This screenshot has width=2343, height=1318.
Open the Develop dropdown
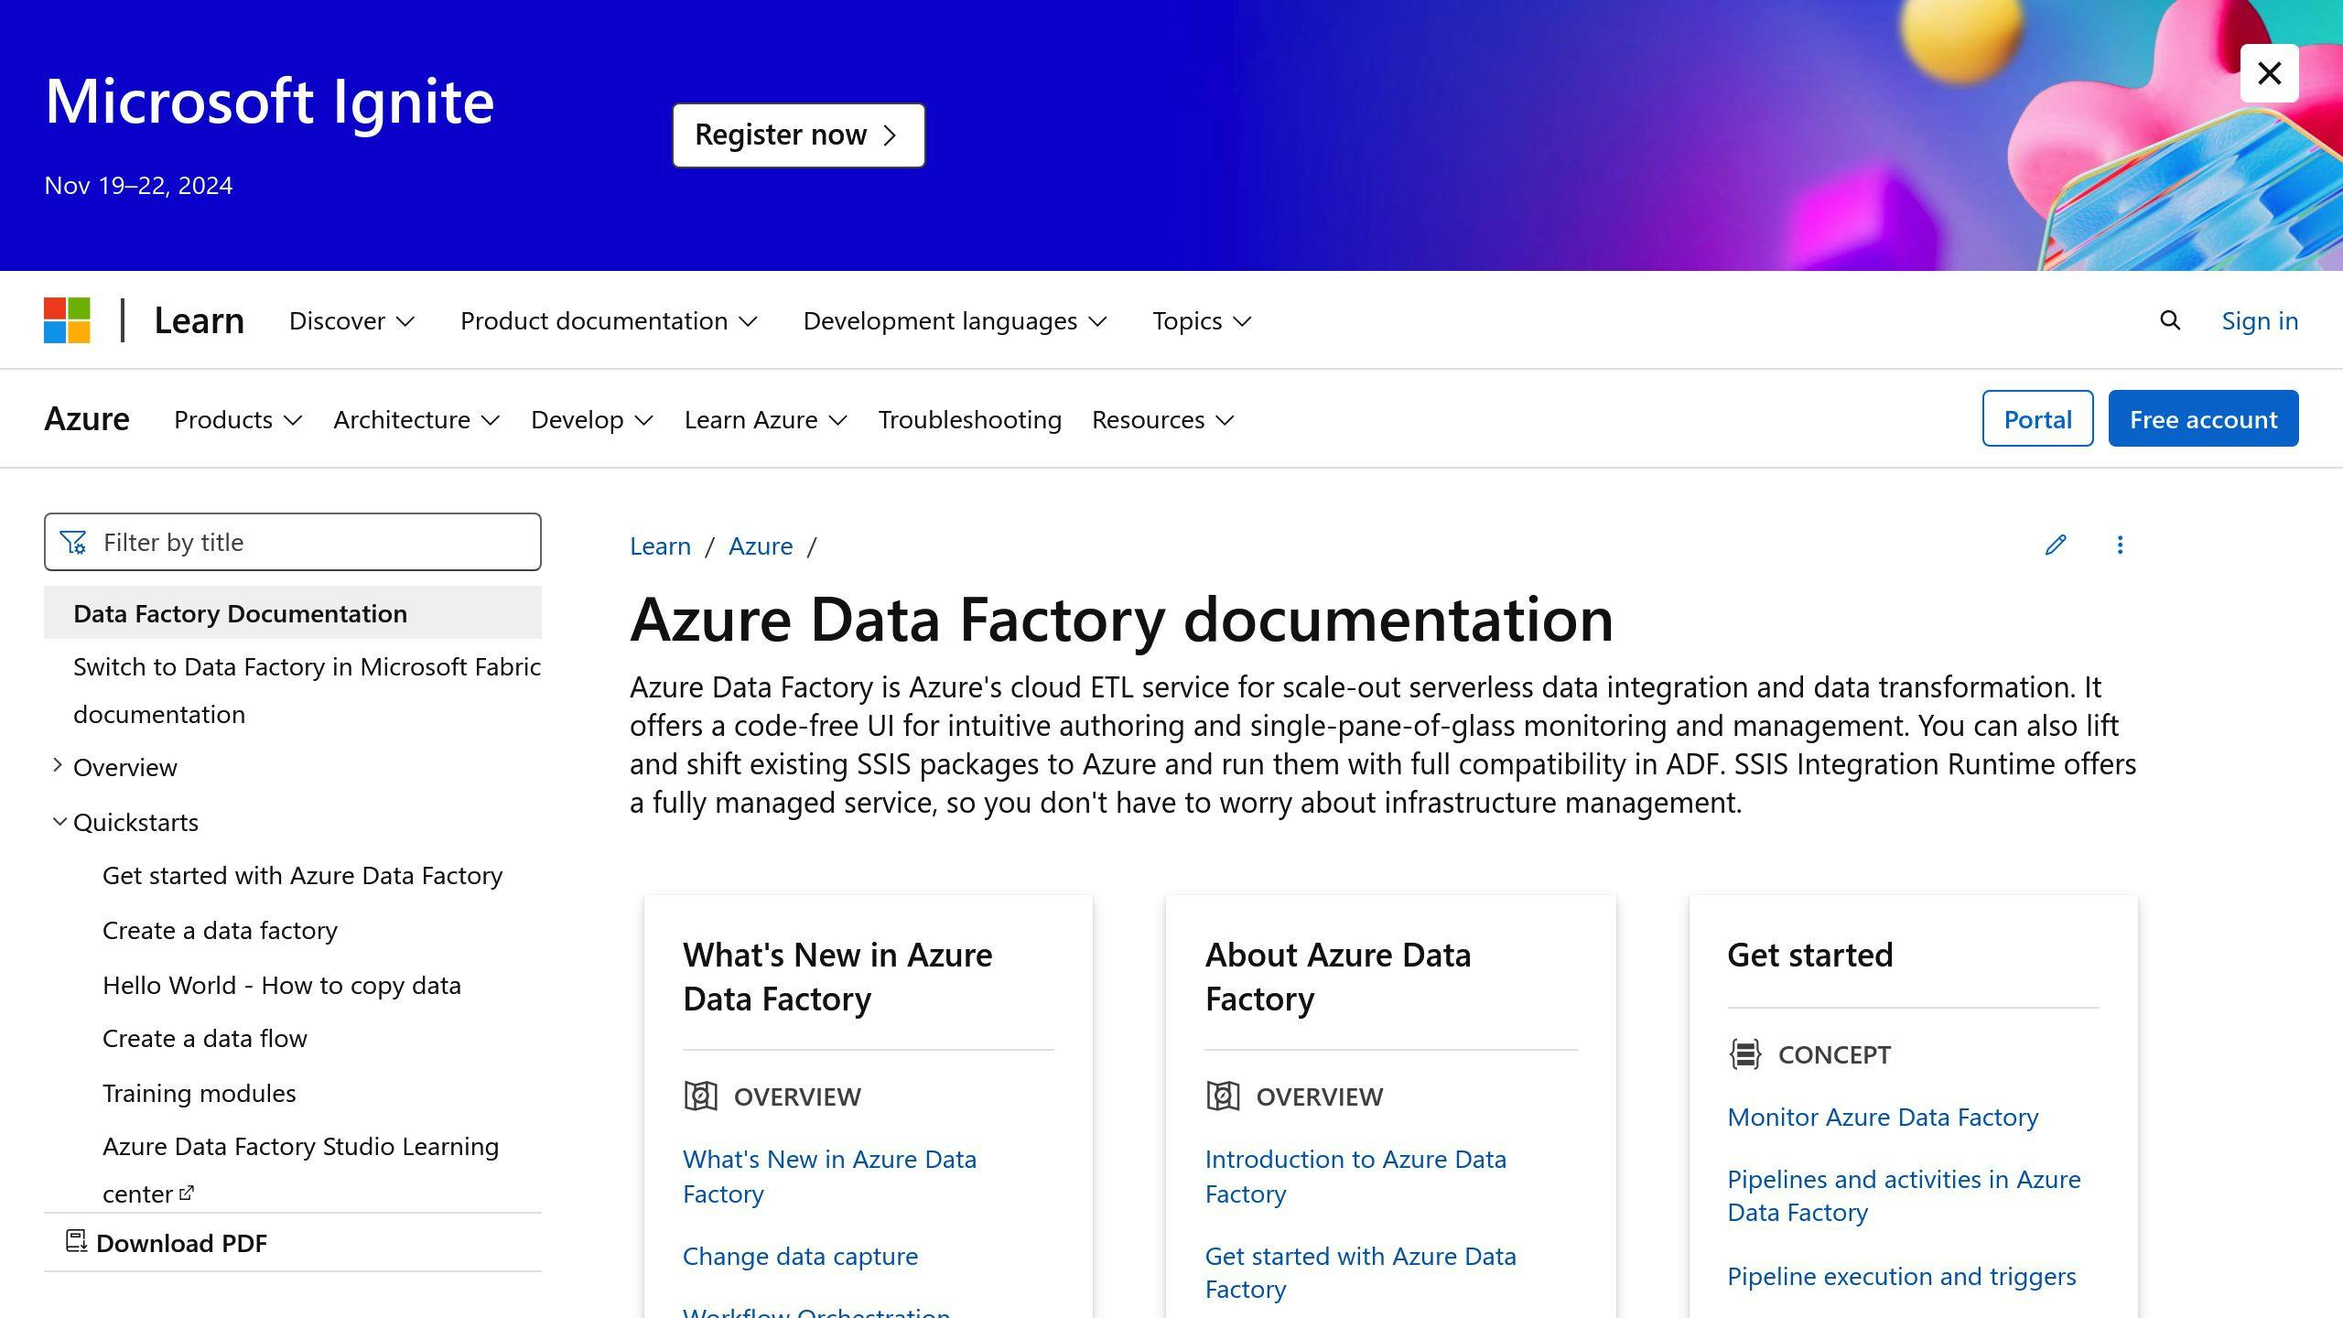point(592,419)
